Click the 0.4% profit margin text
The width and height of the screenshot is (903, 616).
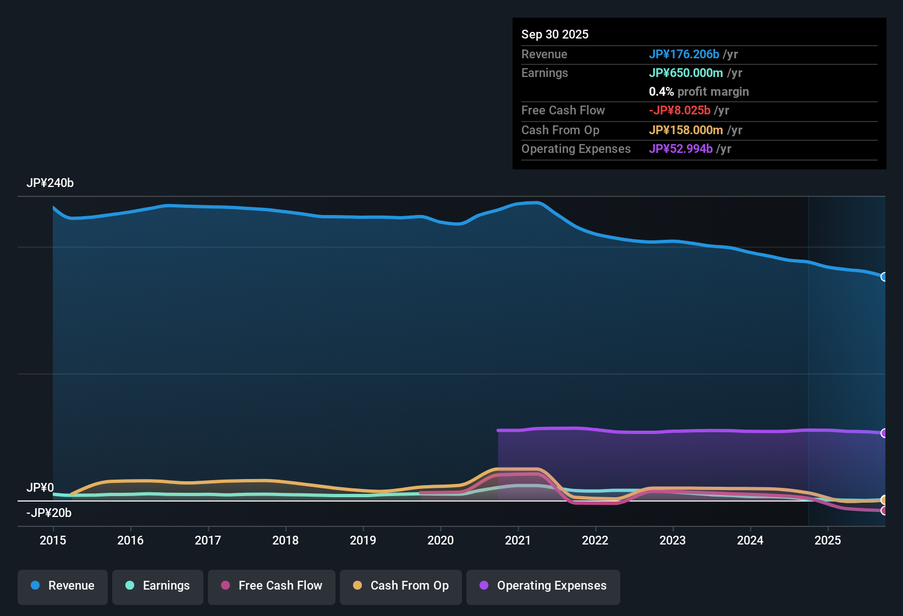pyautogui.click(x=699, y=92)
